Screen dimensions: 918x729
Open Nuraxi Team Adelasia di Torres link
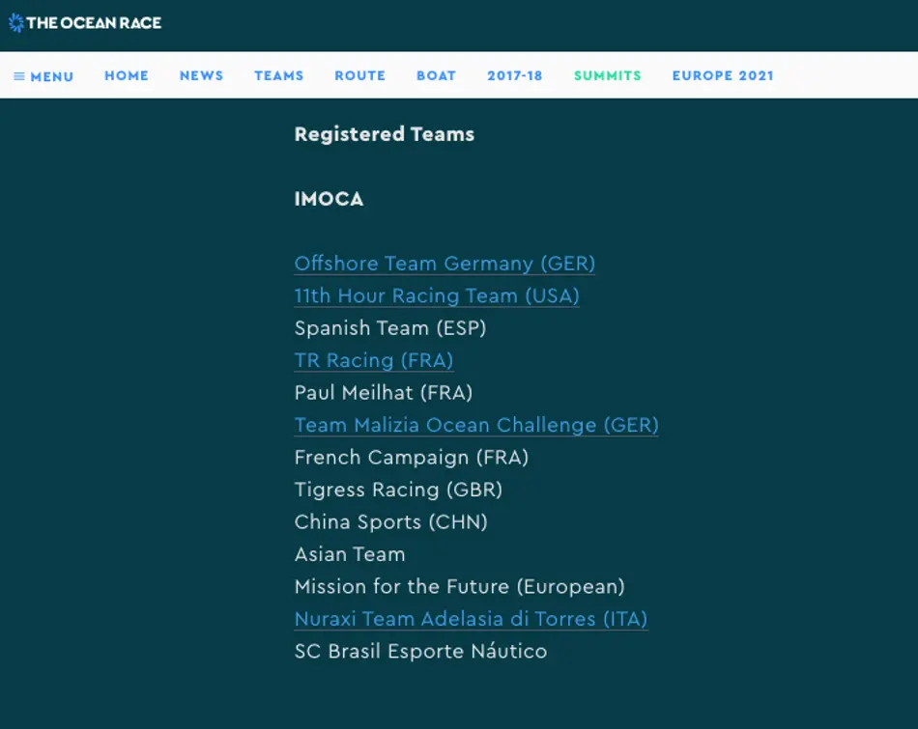pyautogui.click(x=471, y=619)
